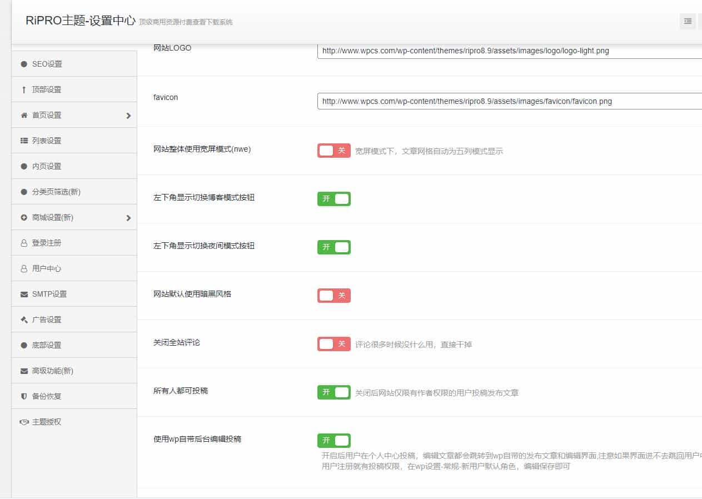Click the shield icon beside 备份恢复
Viewport: 702px width, 499px height.
[x=24, y=396]
